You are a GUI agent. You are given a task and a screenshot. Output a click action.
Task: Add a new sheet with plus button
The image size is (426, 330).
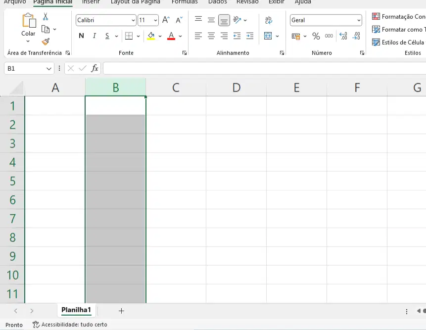pos(121,311)
